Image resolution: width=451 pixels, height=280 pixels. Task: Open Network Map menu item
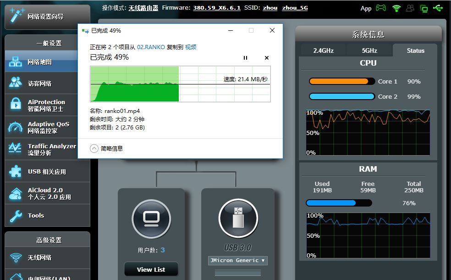click(41, 62)
